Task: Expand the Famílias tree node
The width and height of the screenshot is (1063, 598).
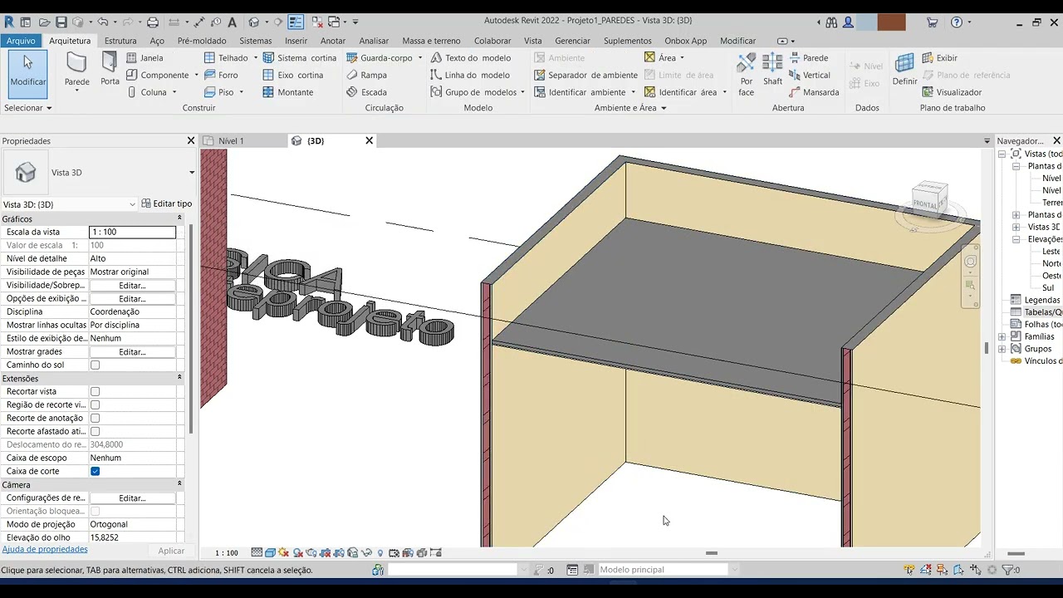Action: pos(1002,336)
